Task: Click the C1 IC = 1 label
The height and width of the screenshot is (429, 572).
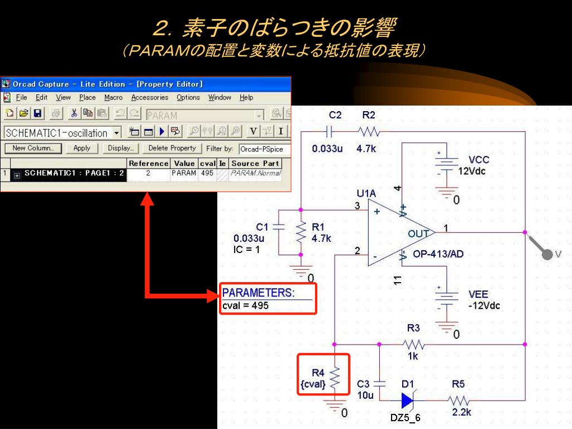Action: tap(246, 250)
